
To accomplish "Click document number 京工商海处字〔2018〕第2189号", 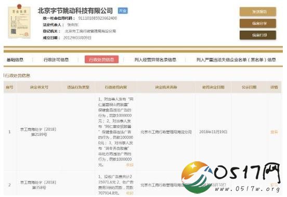I will (38, 132).
